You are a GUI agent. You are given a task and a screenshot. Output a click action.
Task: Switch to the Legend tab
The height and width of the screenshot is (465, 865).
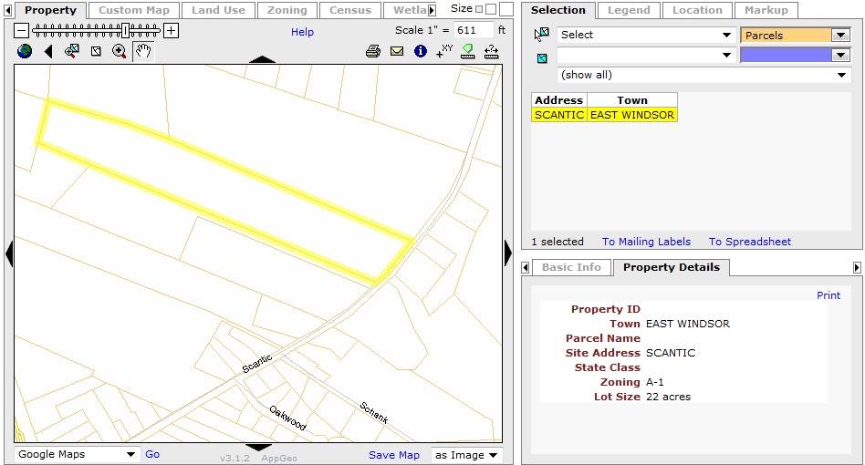tap(629, 10)
